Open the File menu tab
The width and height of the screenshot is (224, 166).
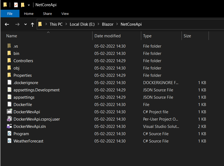point(10,14)
